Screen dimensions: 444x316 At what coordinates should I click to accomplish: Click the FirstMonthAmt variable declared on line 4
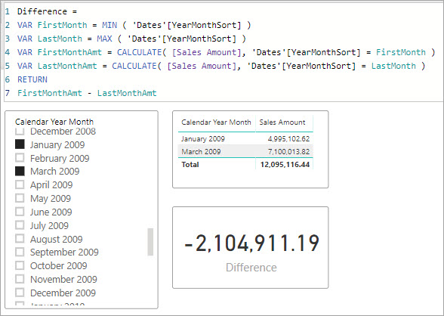click(69, 52)
